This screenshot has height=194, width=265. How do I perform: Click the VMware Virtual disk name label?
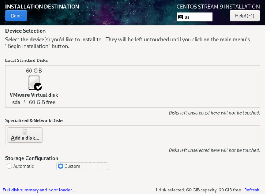[x=34, y=95]
